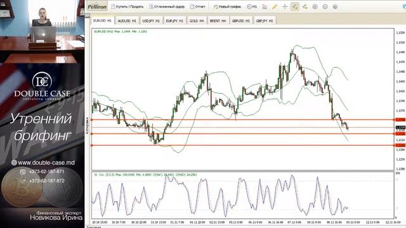Click the Новикова Ирина name caption

56,218
